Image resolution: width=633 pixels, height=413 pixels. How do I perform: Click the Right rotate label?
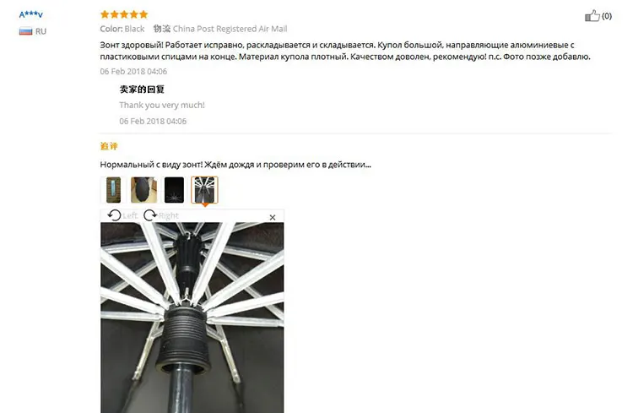168,215
